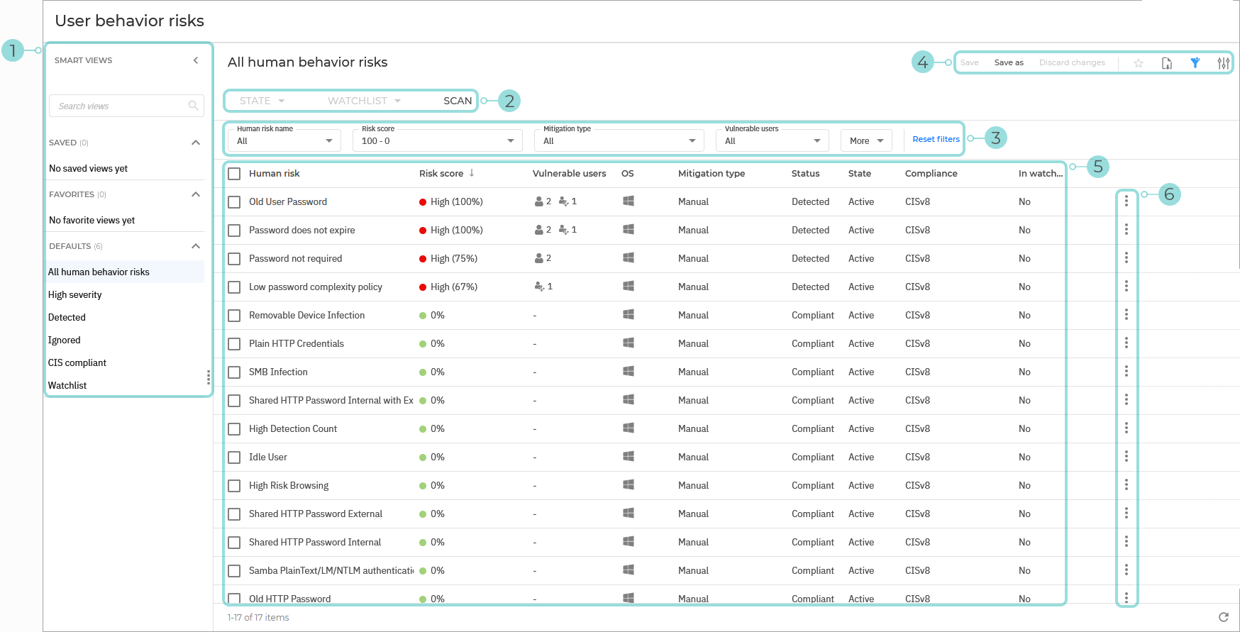Viewport: 1240px width, 632px height.
Task: Check the Password does not expire row
Action: (234, 231)
